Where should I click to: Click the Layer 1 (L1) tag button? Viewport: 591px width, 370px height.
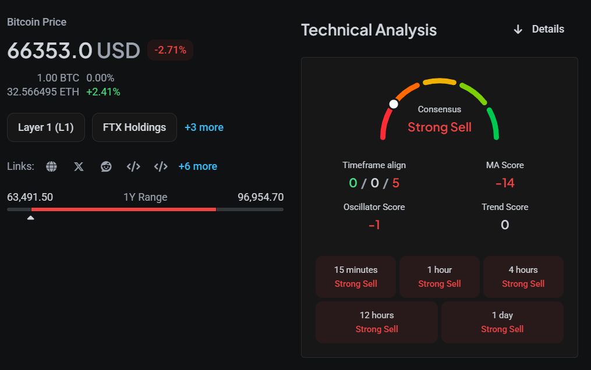pos(46,127)
